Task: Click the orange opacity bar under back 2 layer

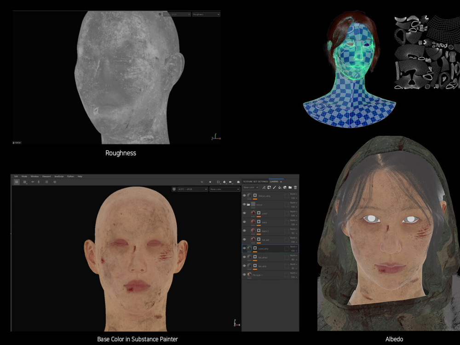Action: coord(259,233)
